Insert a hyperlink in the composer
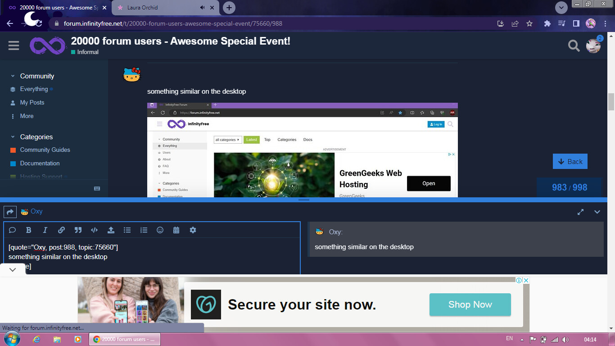Viewport: 615px width, 346px height. [x=61, y=230]
